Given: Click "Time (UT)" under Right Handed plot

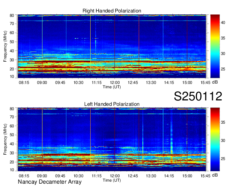Looking at the screenshot, I should pyautogui.click(x=112, y=87).
